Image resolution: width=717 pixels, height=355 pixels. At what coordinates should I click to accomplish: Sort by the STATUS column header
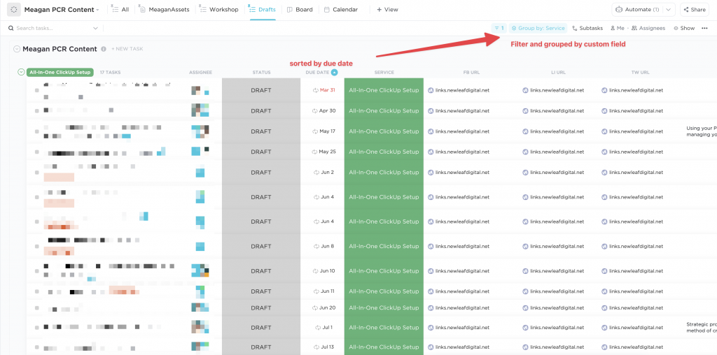click(262, 72)
